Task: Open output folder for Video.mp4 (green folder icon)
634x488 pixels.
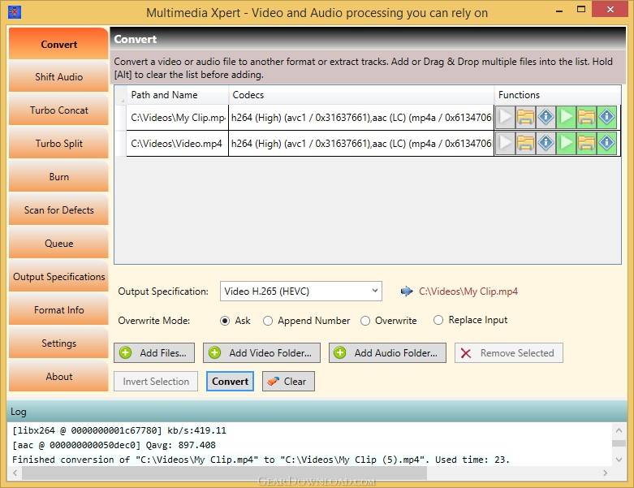Action: pyautogui.click(x=586, y=143)
